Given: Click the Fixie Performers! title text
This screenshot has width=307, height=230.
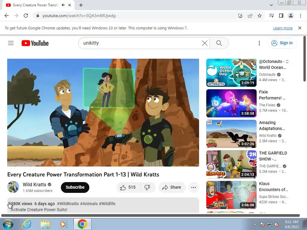Looking at the screenshot, I should coord(272,95).
